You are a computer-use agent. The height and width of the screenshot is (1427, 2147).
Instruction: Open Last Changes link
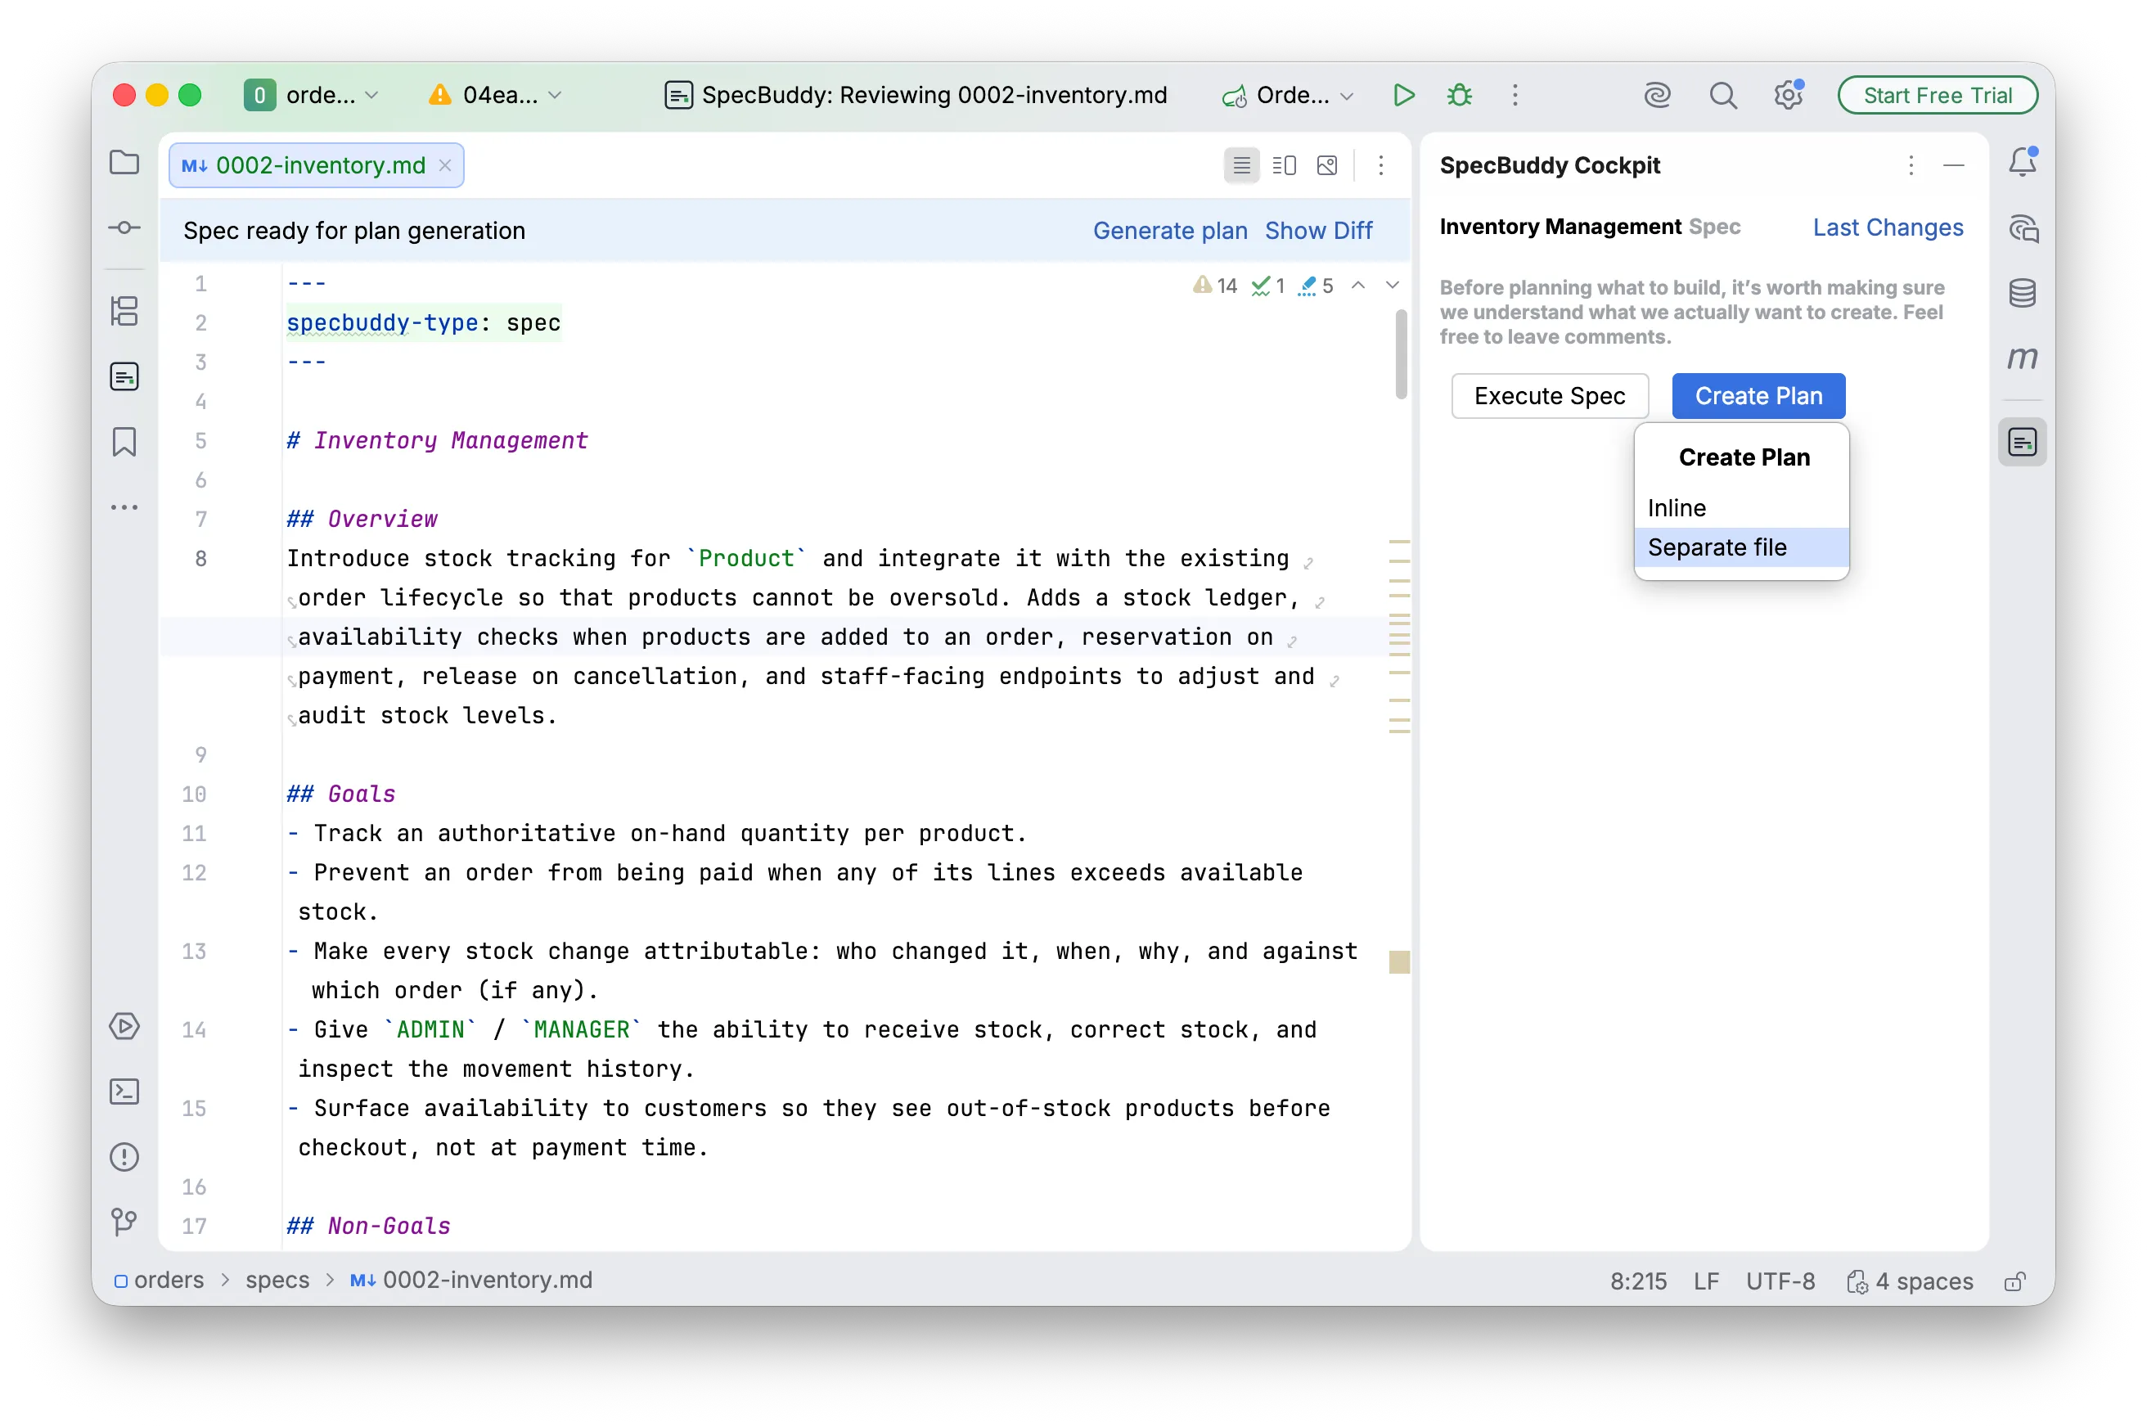click(1888, 227)
